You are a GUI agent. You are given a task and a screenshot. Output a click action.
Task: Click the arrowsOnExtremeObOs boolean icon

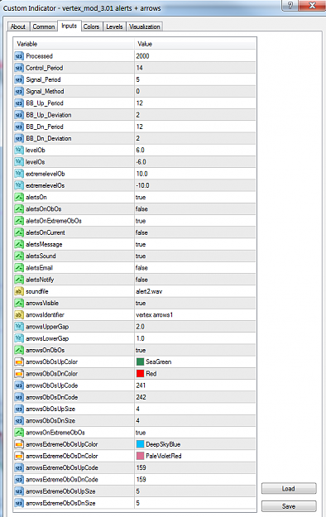tap(19, 433)
